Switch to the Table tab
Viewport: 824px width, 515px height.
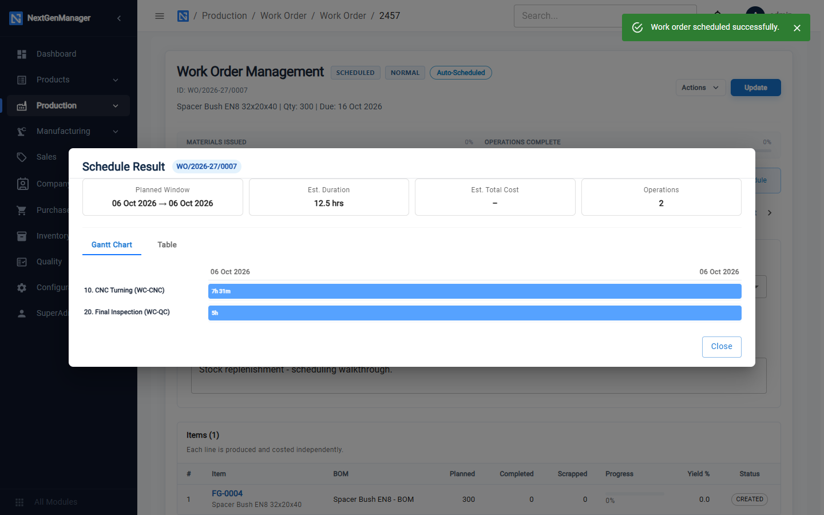click(x=167, y=245)
